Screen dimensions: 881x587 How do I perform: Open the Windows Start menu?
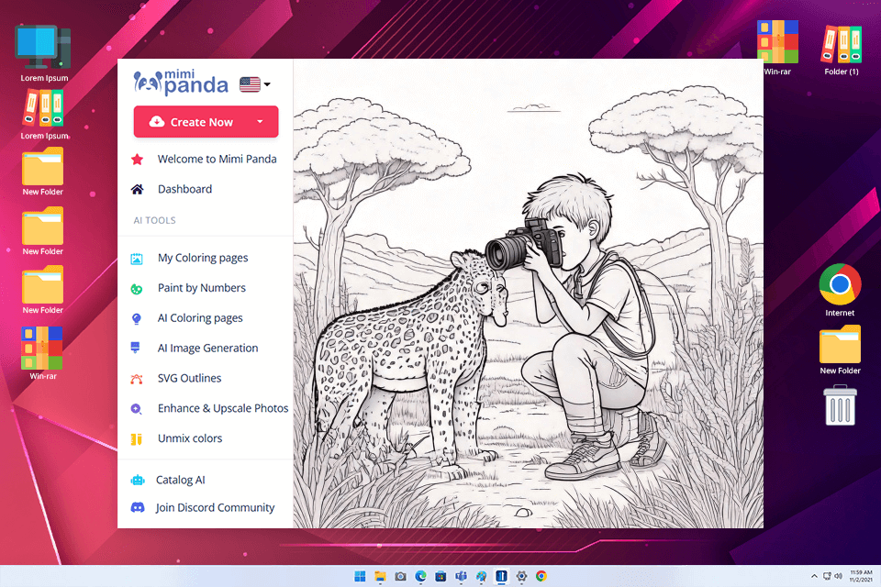tap(360, 576)
